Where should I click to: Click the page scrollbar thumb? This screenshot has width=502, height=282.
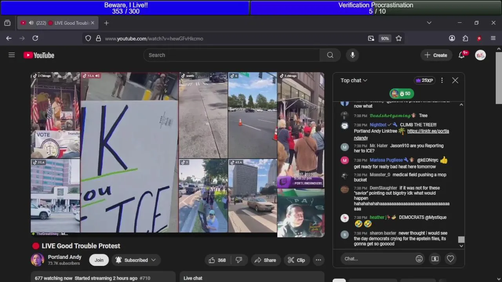click(499, 78)
